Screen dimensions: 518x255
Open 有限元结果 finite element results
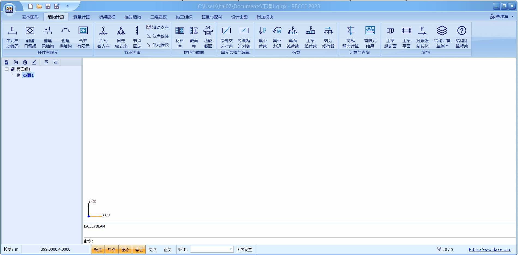370,37
